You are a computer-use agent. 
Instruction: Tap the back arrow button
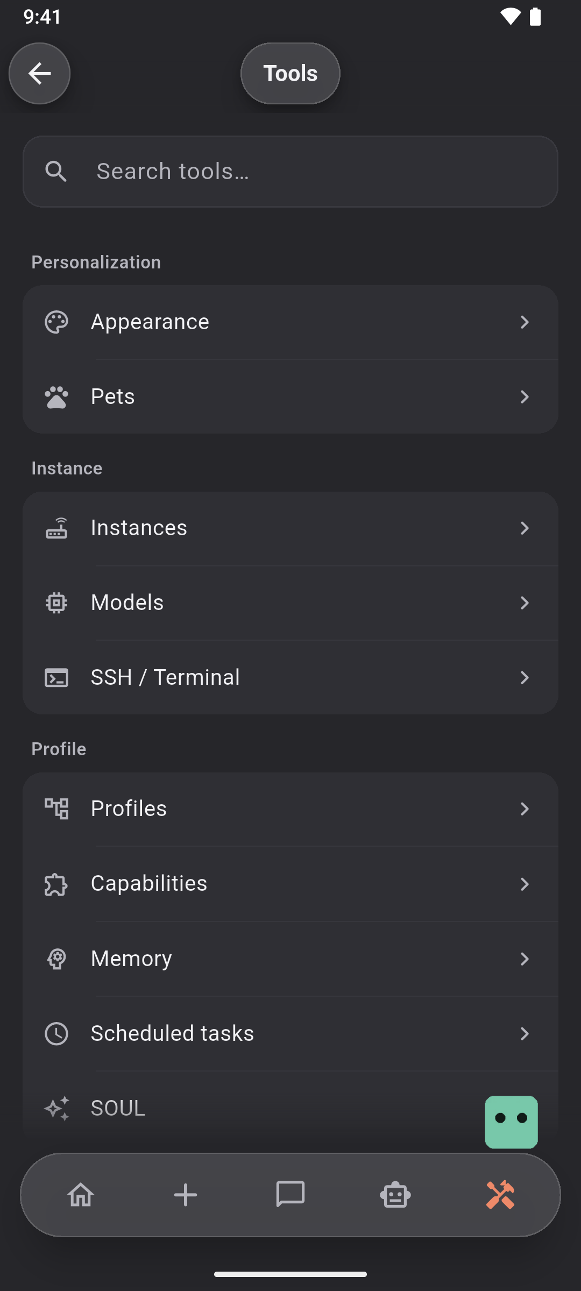(39, 73)
